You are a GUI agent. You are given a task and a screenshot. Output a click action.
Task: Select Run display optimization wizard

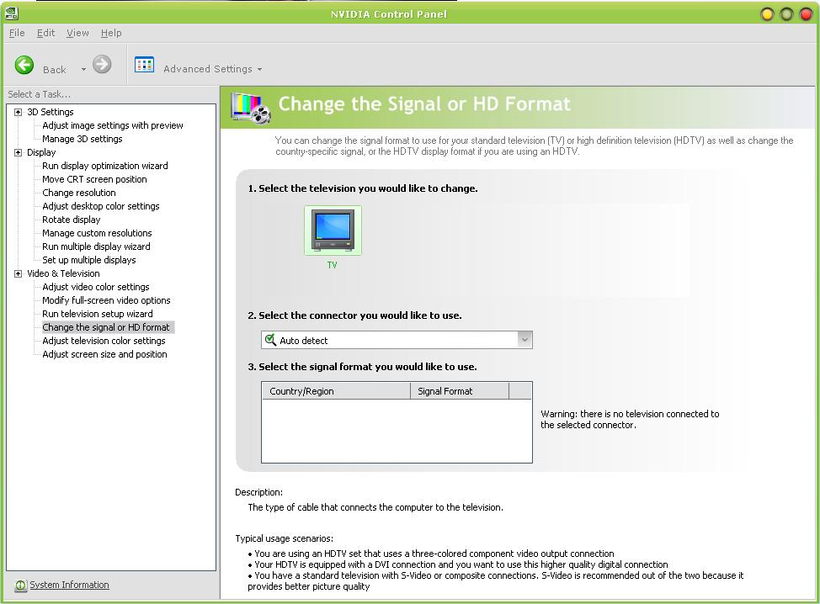point(104,166)
